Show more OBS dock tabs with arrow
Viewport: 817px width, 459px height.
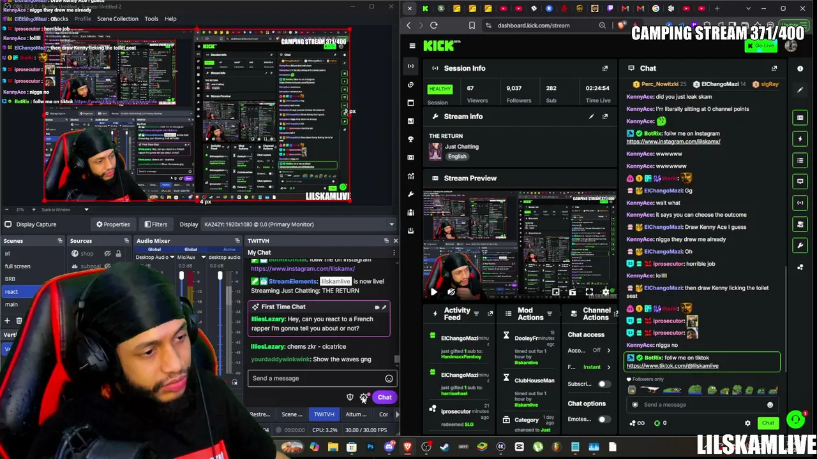(x=397, y=415)
